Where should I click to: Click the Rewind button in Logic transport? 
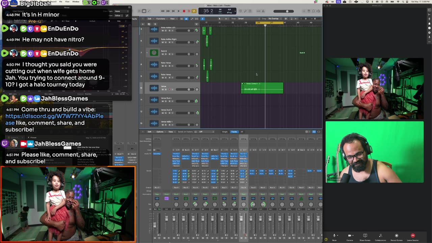point(162,11)
